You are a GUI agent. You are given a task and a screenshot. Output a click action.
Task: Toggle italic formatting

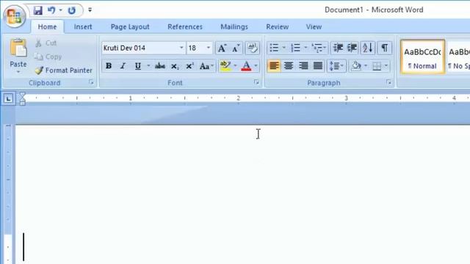pyautogui.click(x=123, y=66)
